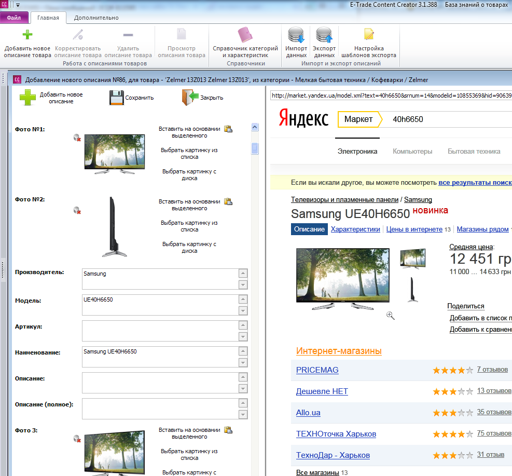Click the form scrollbar's up arrow button
The width and height of the screenshot is (512, 476).
point(255,127)
